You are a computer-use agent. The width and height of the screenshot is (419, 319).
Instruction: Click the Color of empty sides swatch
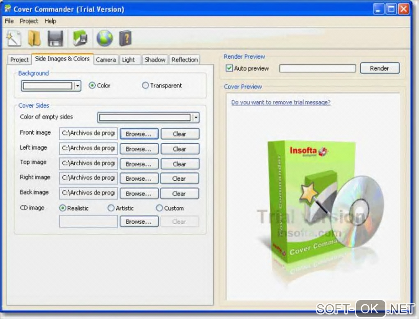coord(145,117)
